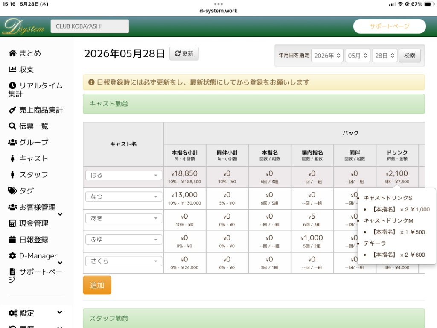Click the Dsystem logo
Screen dimensions: 437x328
(x=24, y=27)
